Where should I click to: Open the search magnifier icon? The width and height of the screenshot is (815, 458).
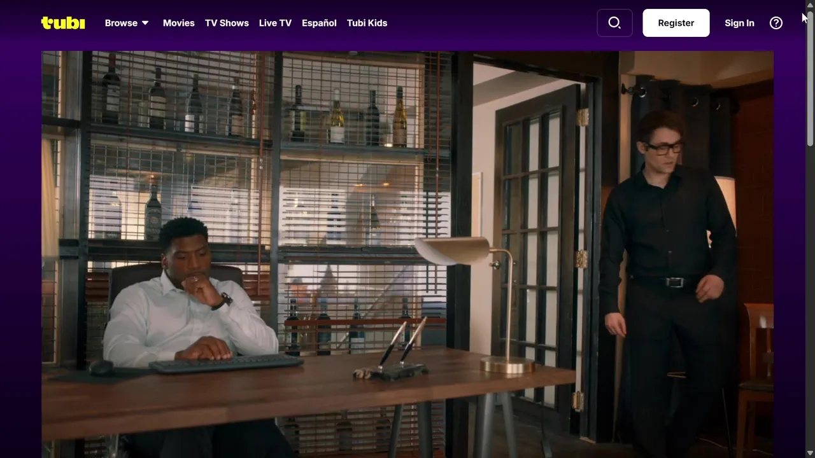(x=614, y=23)
